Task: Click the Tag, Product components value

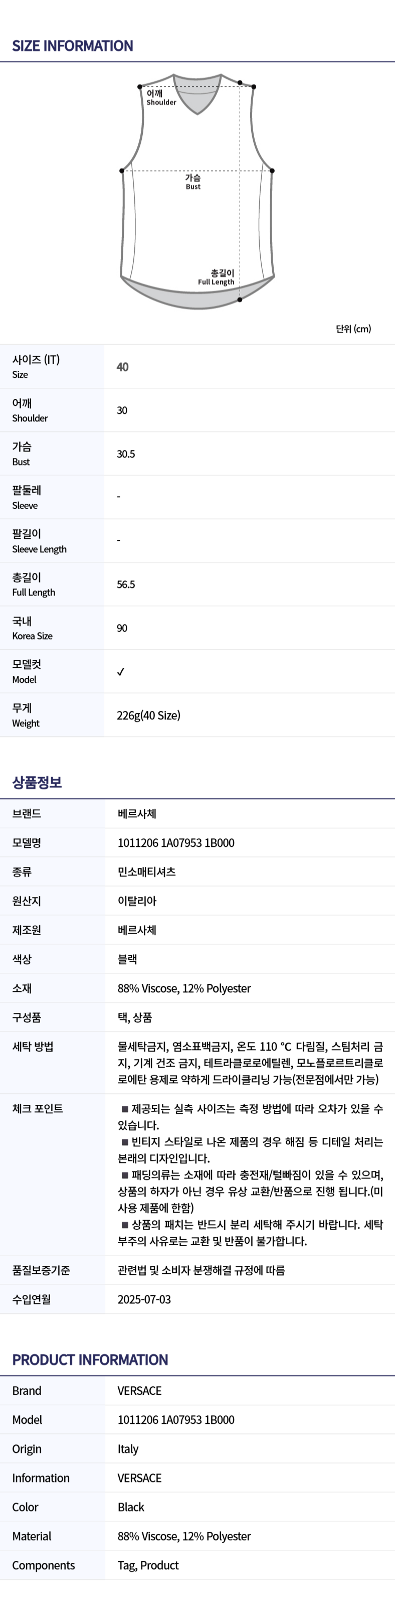Action: (148, 1565)
